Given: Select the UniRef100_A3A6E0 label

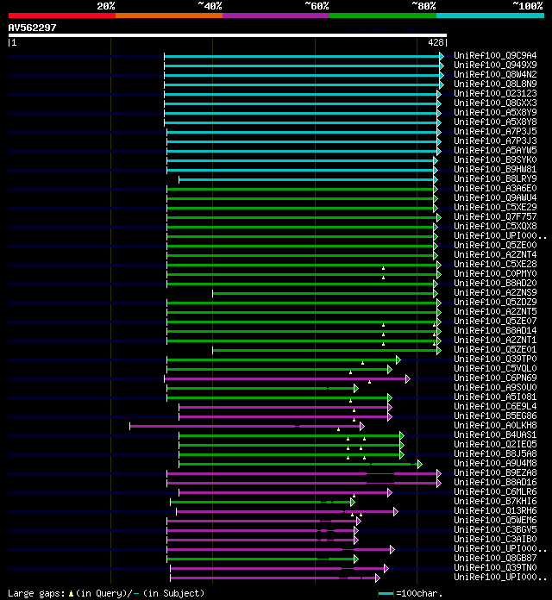Looking at the screenshot, I should [495, 188].
